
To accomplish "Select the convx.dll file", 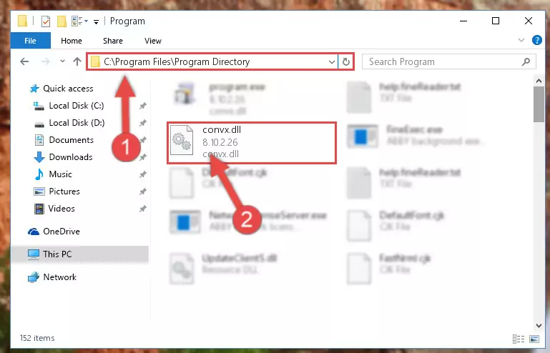I will (252, 142).
